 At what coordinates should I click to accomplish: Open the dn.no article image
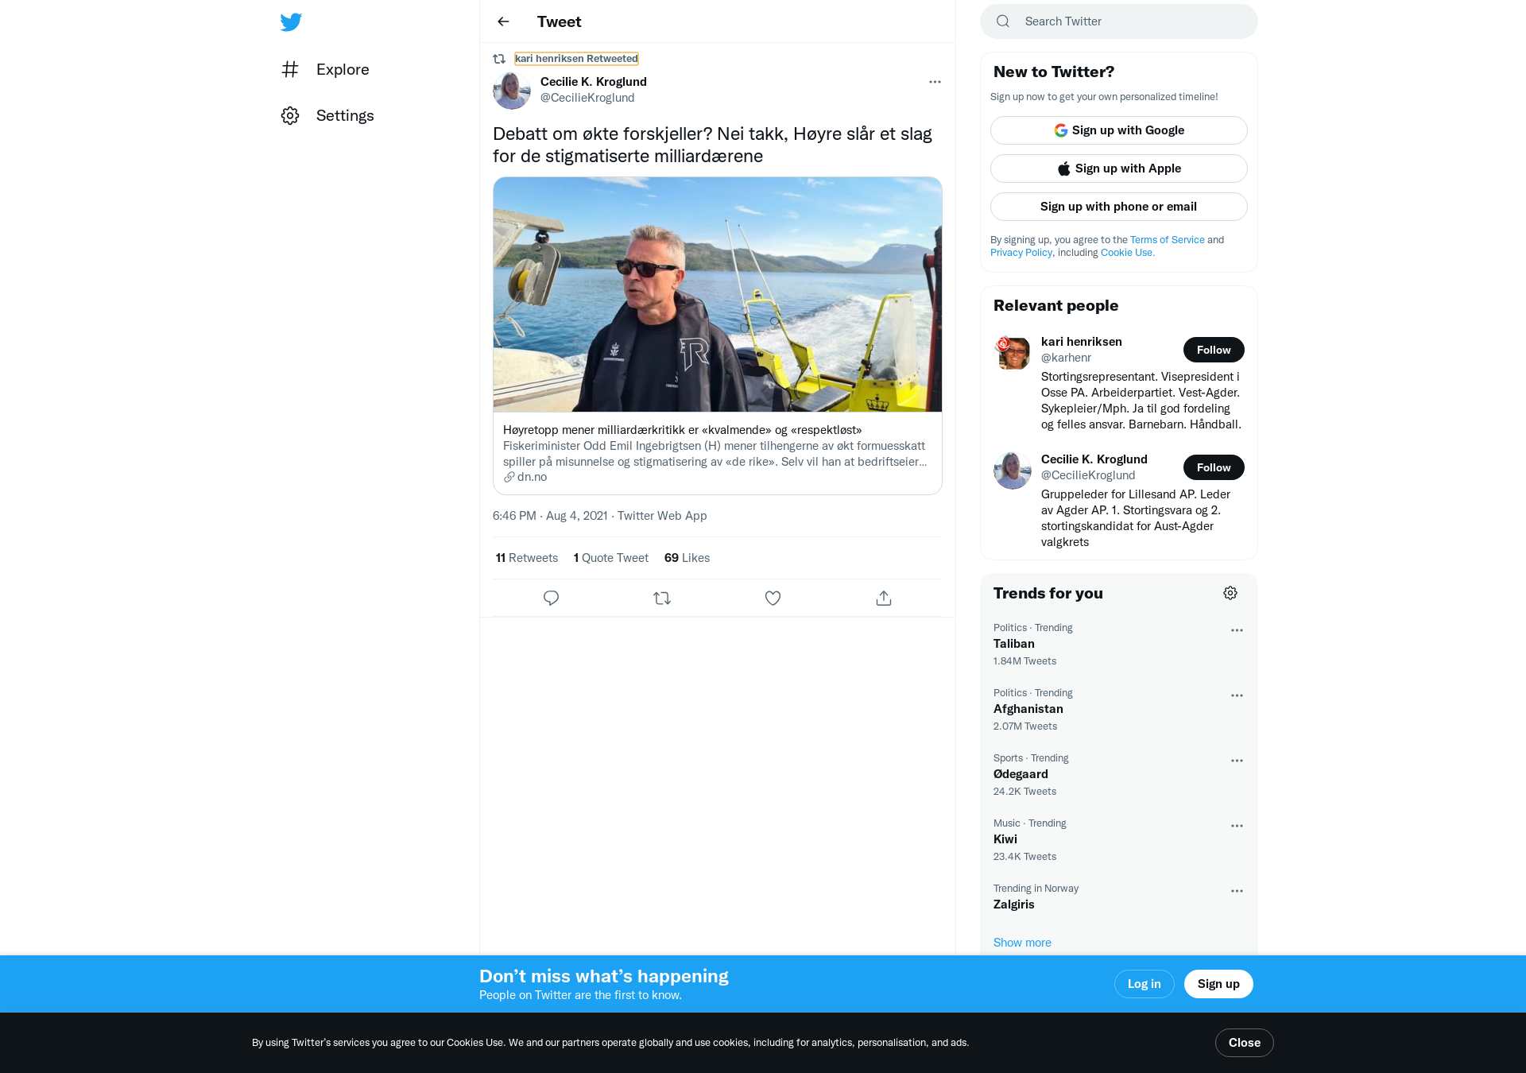718,294
